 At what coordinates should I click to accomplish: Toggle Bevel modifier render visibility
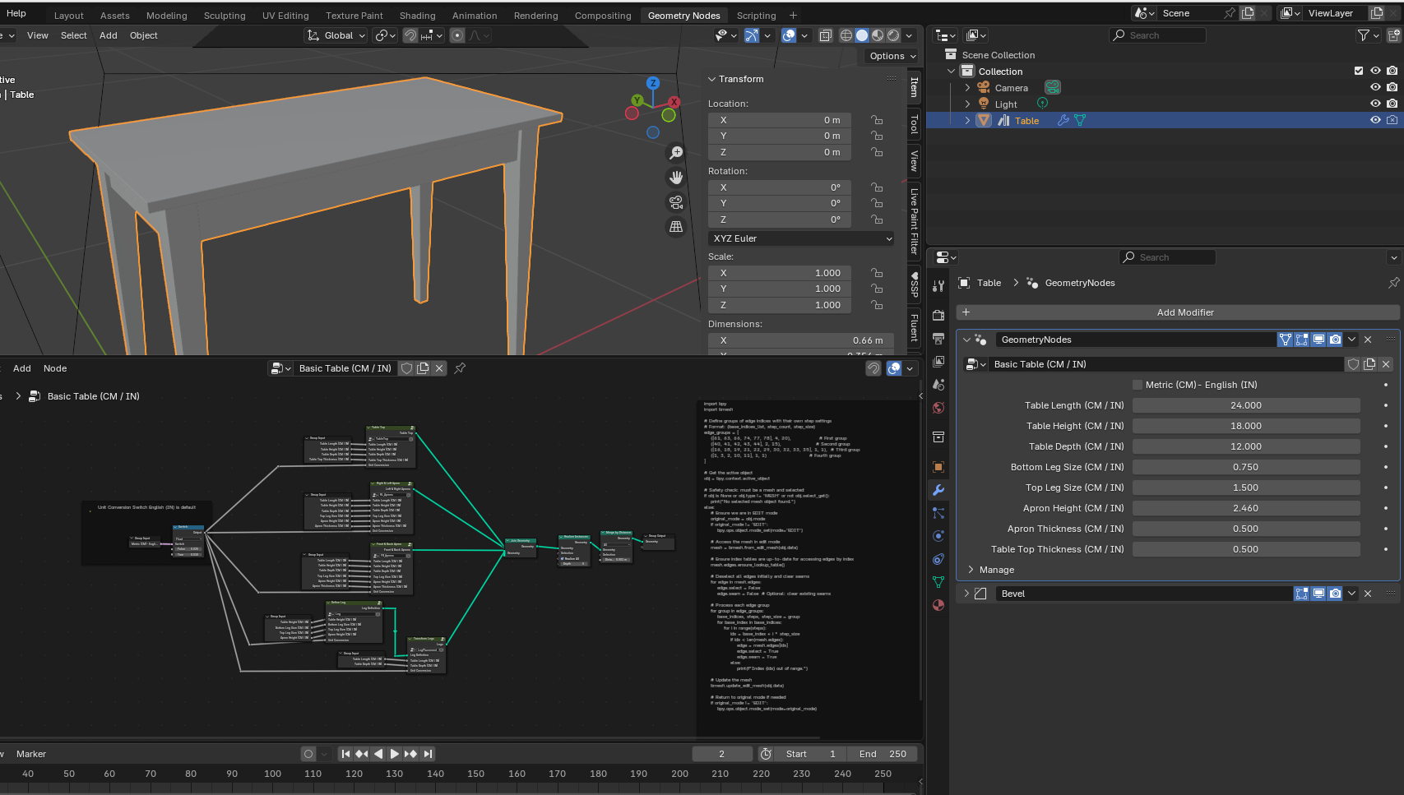1335,594
